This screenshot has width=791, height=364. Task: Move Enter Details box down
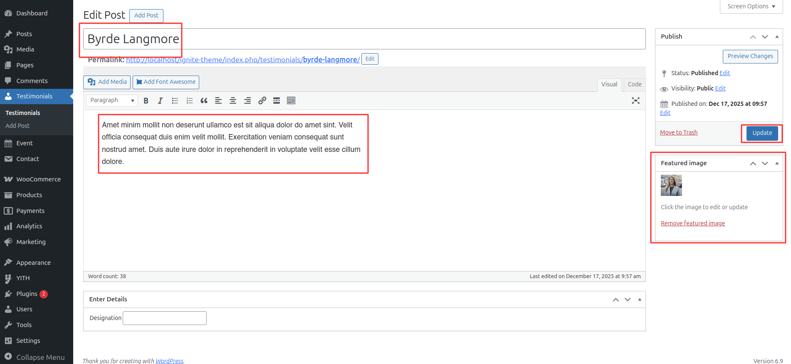(628, 299)
